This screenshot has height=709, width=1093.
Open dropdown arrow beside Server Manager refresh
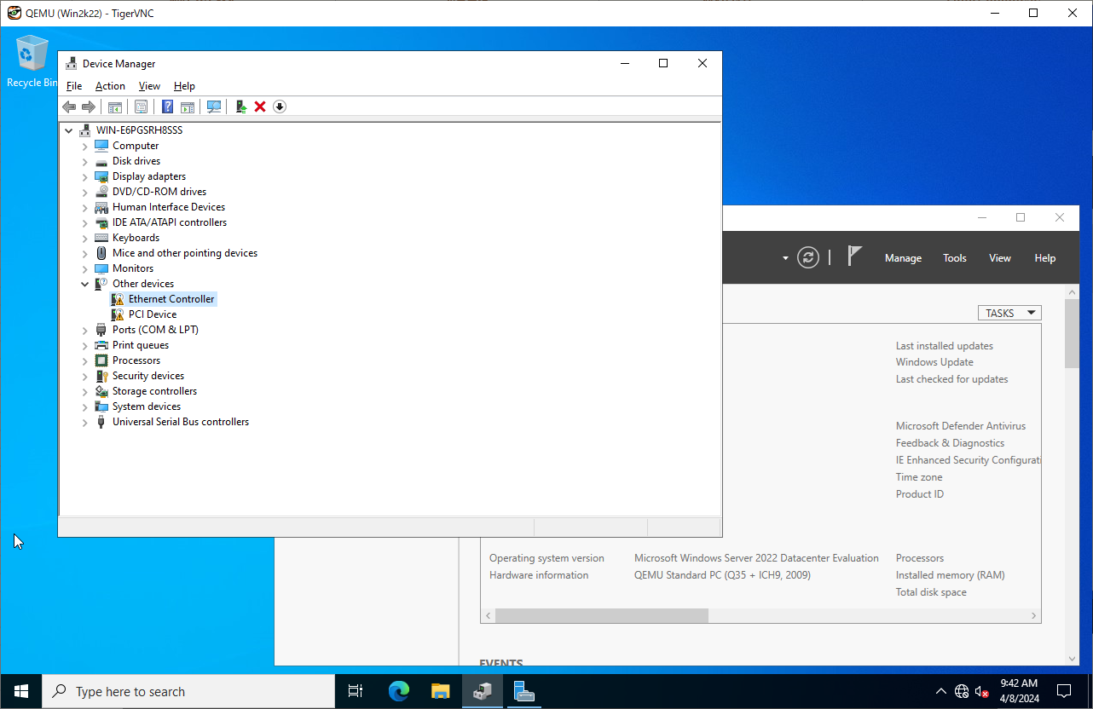tap(785, 258)
